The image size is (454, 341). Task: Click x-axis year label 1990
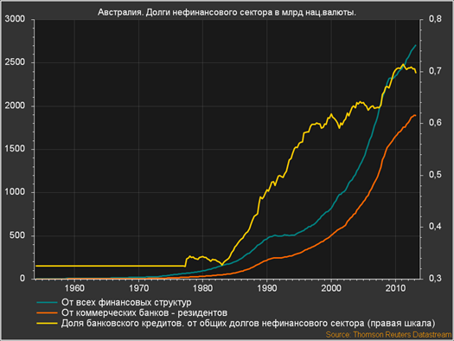click(267, 288)
